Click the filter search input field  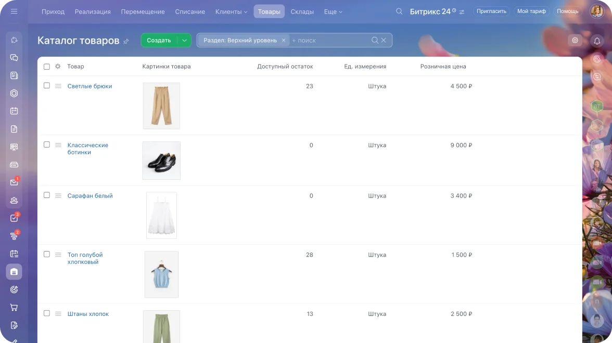[x=330, y=40]
